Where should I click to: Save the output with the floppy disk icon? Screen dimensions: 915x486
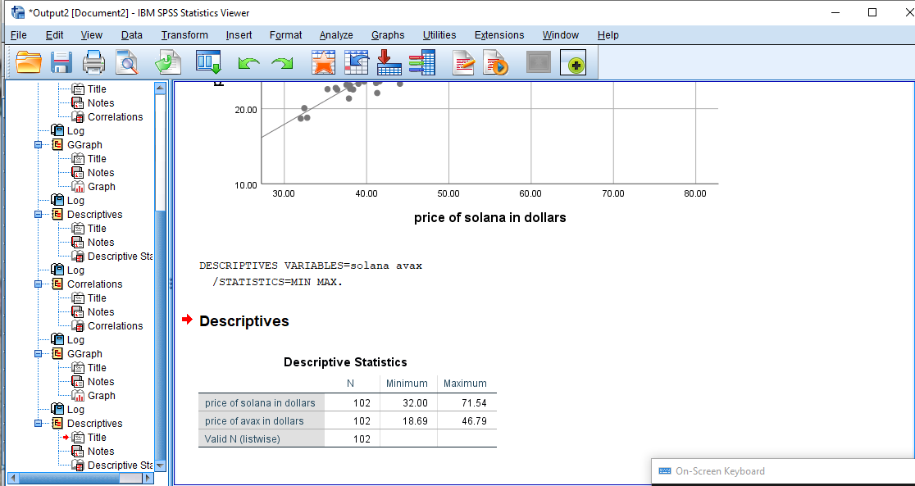tap(61, 62)
